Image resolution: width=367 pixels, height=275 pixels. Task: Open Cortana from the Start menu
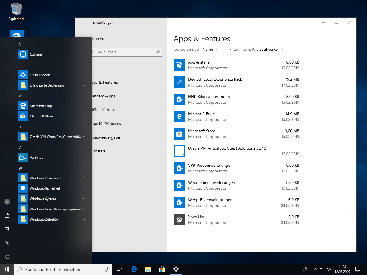tap(36, 54)
